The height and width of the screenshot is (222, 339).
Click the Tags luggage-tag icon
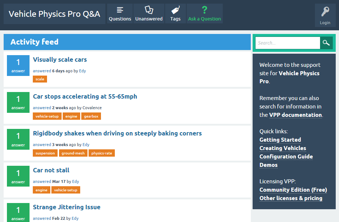[x=175, y=9]
